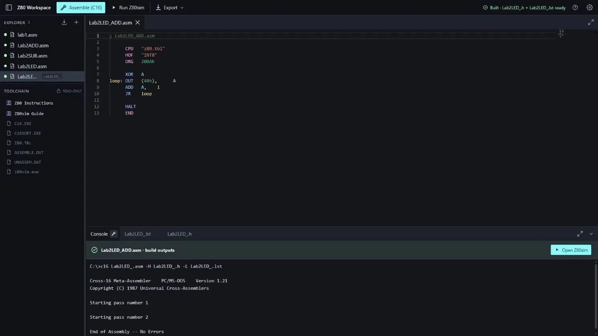Switch to Lab2LED_.h tab
Image resolution: width=598 pixels, height=336 pixels.
point(179,234)
